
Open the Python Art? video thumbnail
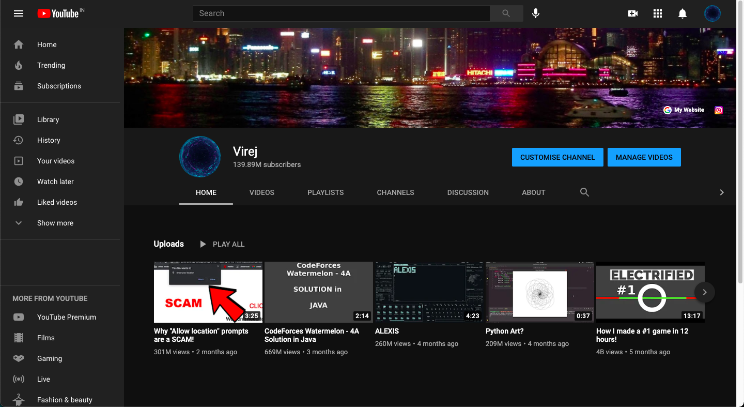pos(539,292)
